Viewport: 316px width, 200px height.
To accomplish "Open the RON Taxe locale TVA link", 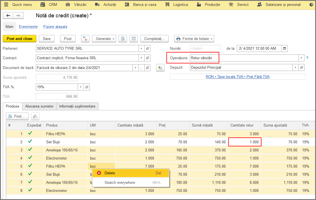I will pos(238,77).
